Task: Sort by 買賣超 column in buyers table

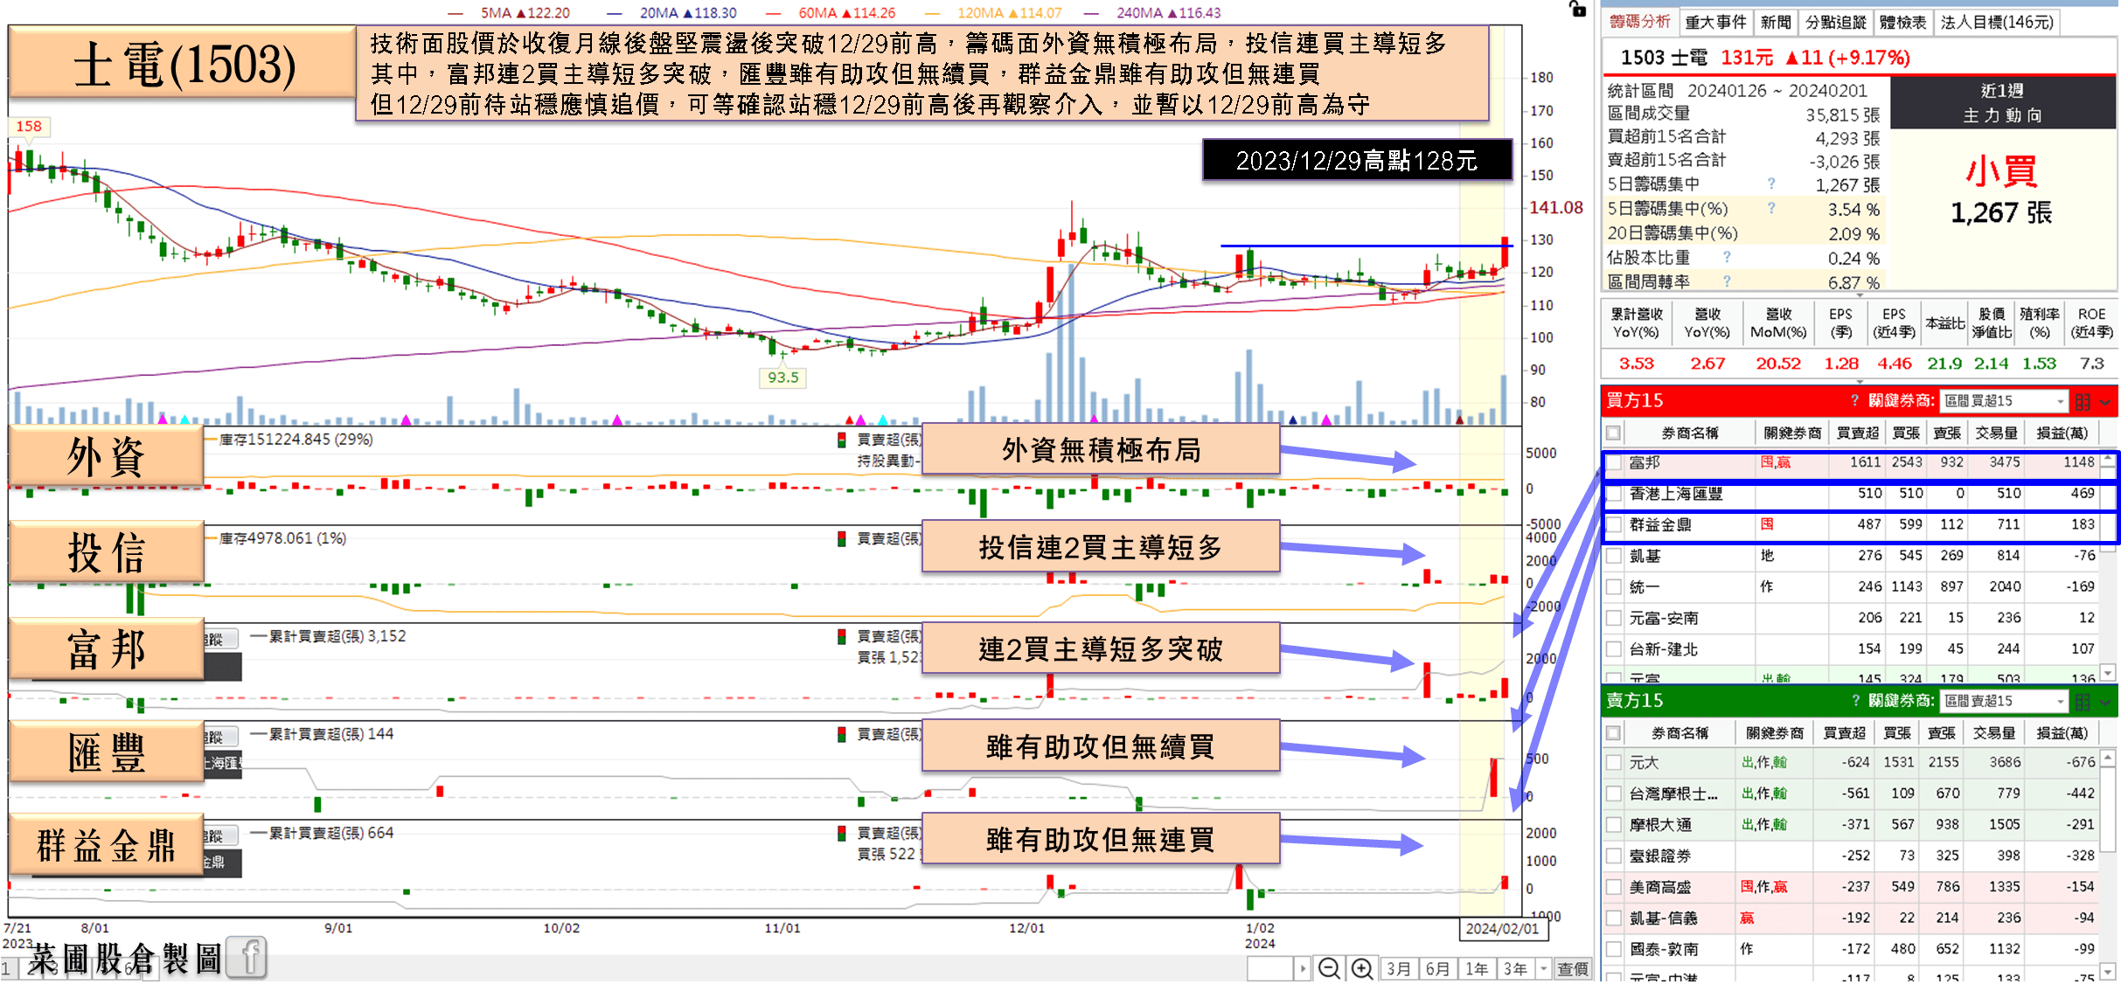Action: pos(1857,433)
